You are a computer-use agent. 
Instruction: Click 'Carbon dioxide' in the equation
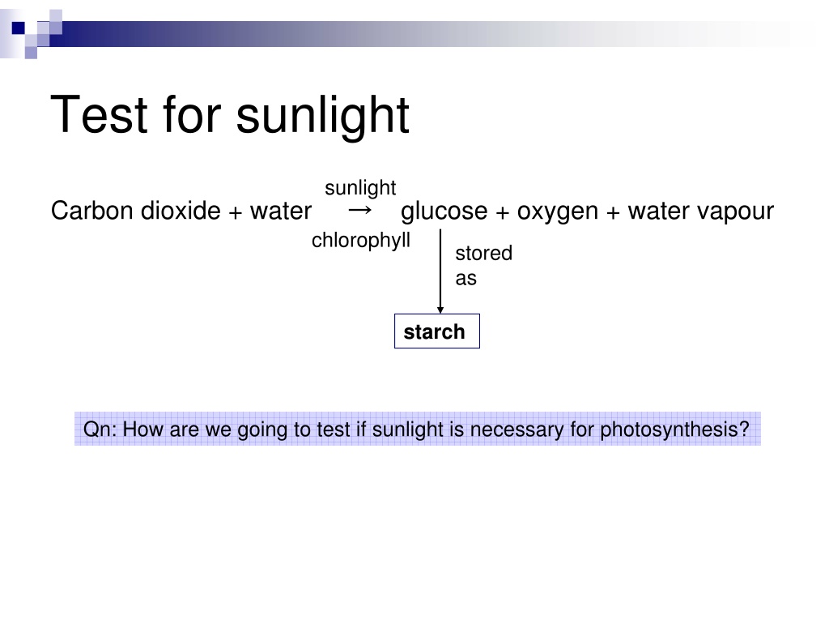(135, 211)
